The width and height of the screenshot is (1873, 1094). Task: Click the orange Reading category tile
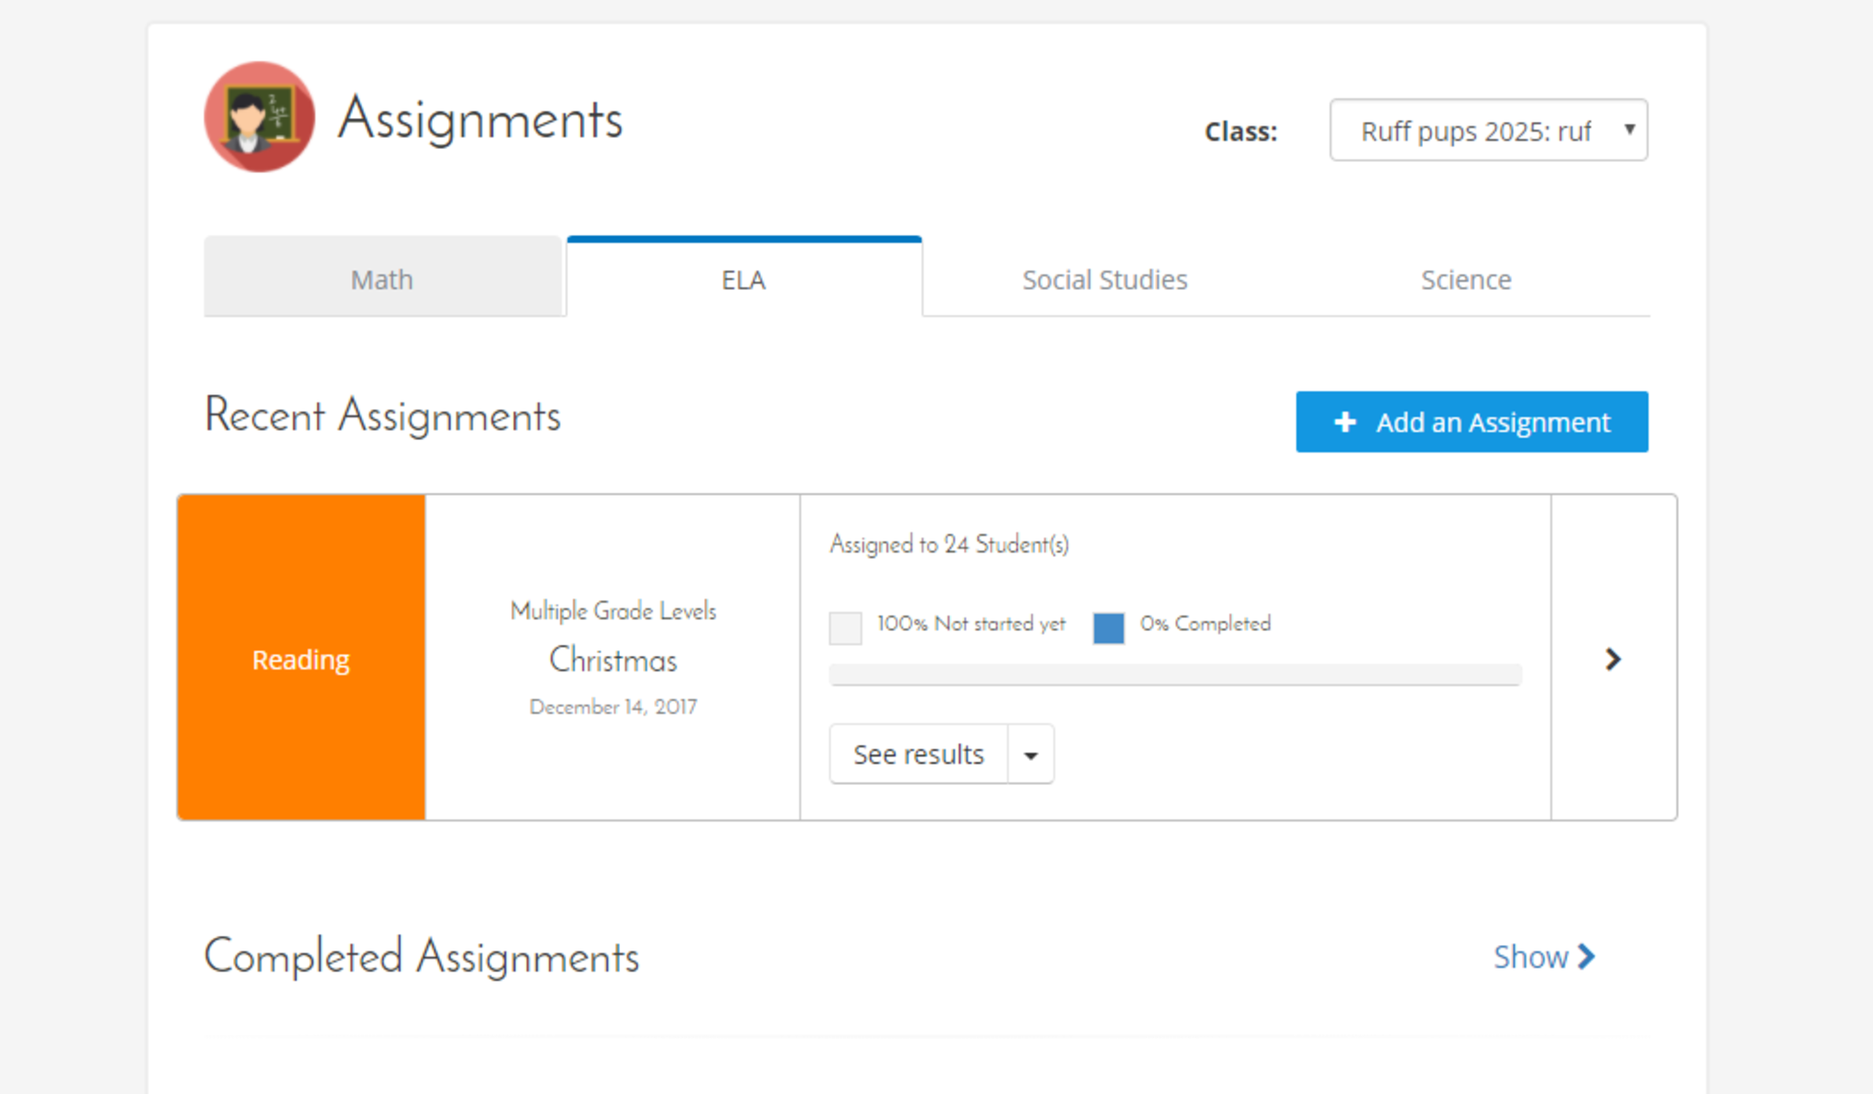coord(301,659)
